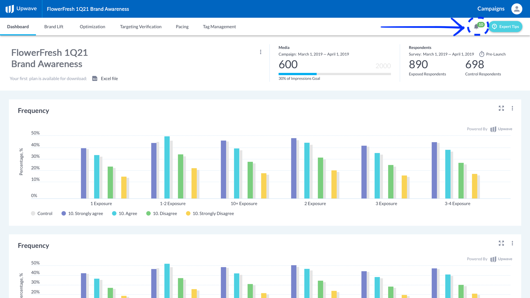Open first Frequency chart options menu
Viewport: 530px width, 298px height.
512,108
